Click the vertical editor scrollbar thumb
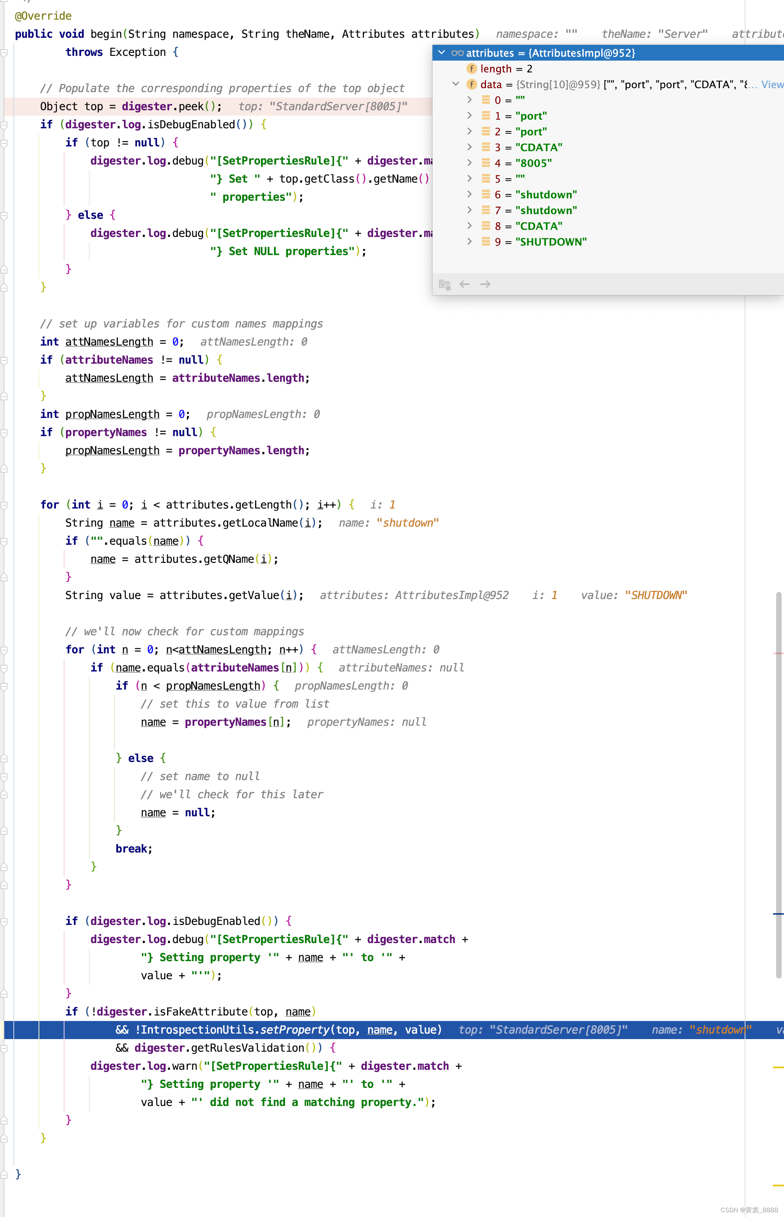The image size is (784, 1217). point(778,785)
